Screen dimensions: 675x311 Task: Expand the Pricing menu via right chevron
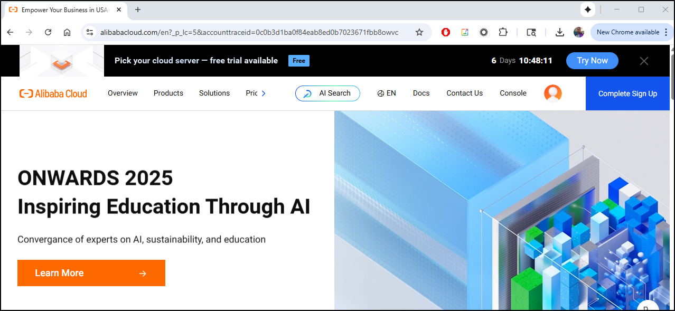263,93
